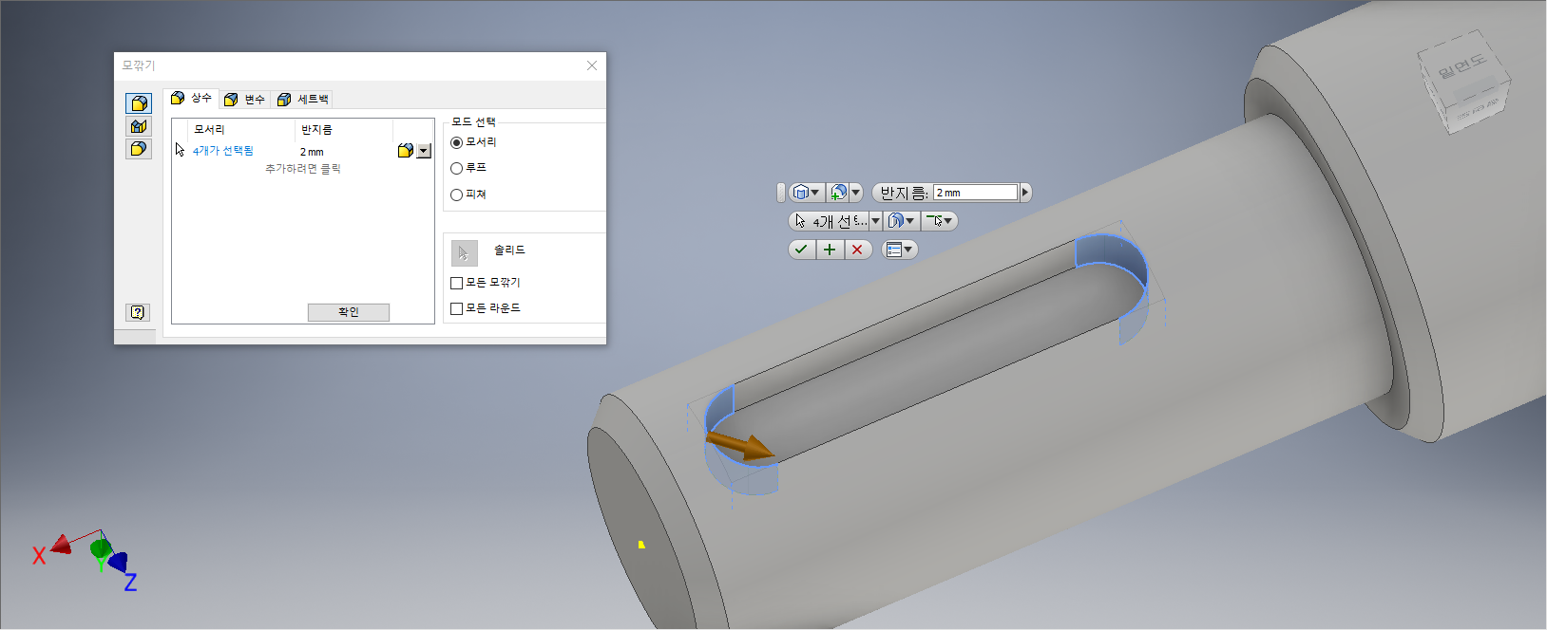
Task: Expand the dropdown next to 4개 선택
Action: [x=876, y=221]
